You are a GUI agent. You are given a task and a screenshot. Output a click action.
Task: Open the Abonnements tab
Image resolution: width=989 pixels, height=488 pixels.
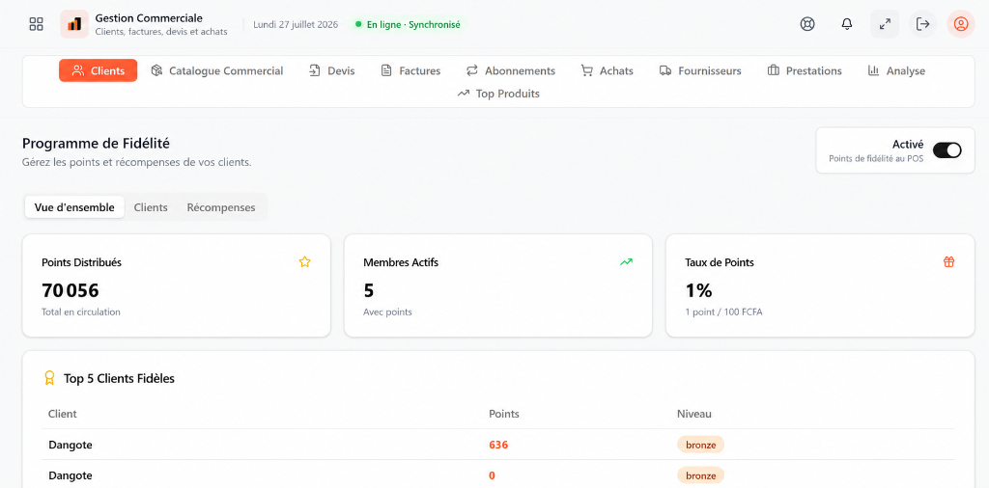tap(510, 70)
